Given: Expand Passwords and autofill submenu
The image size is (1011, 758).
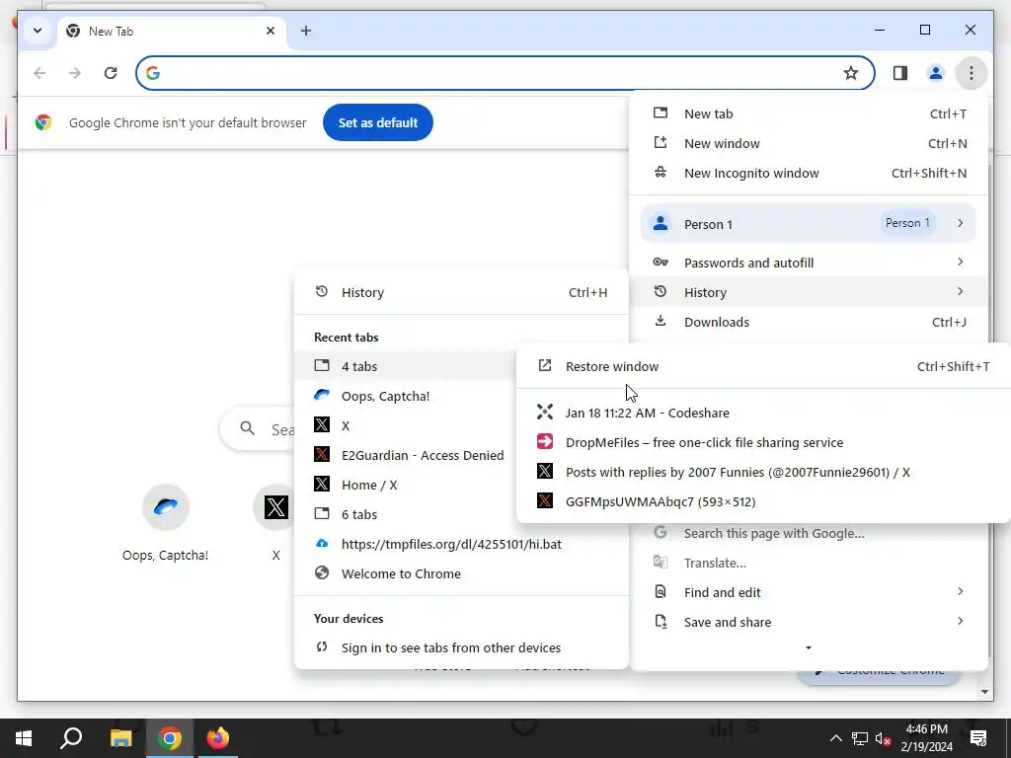Looking at the screenshot, I should tap(809, 263).
